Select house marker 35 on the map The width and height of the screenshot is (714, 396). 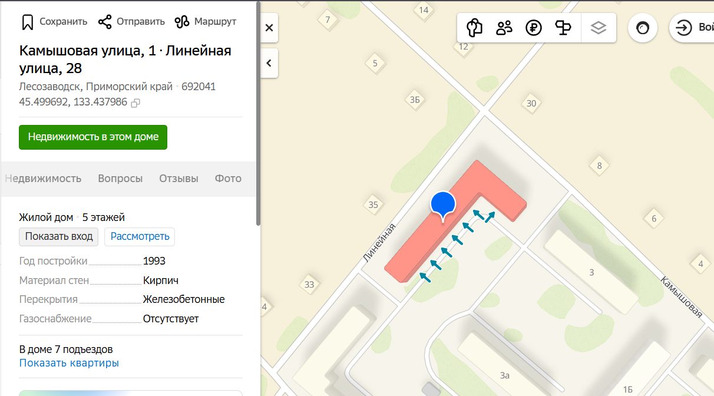tap(373, 205)
